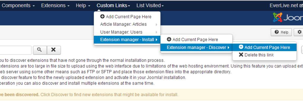
Task: Click into the search filter field
Action: pyautogui.click(x=15, y=50)
